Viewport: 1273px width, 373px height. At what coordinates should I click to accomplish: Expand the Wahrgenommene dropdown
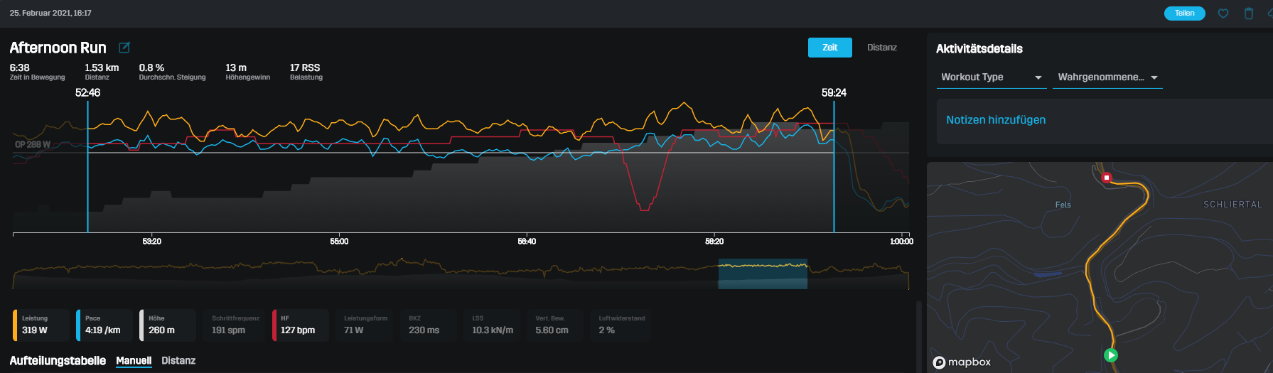click(1107, 77)
